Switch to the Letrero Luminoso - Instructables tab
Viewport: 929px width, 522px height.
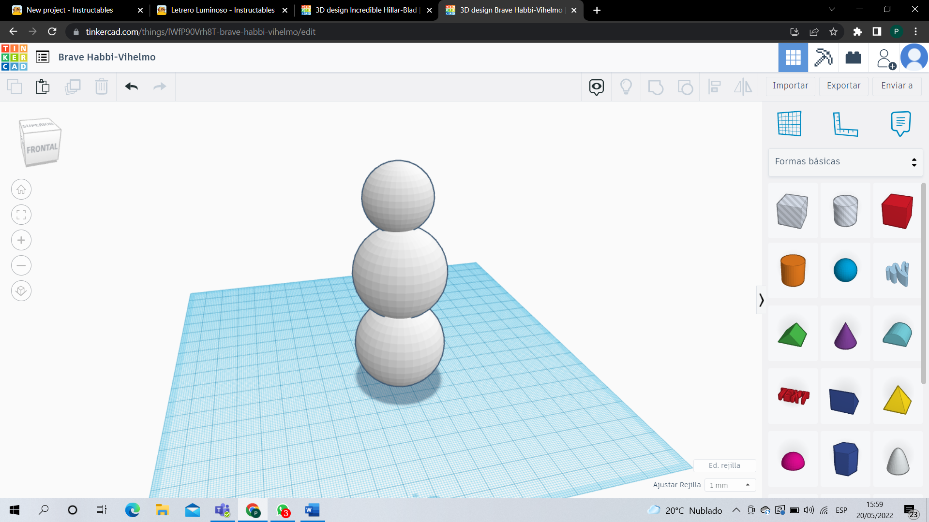point(223,10)
